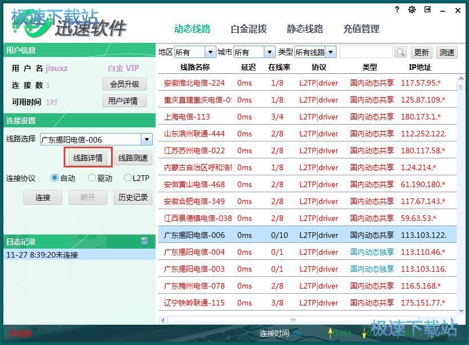This screenshot has height=345, width=469.
Task: Clear the log with the trash icon
Action: point(144,241)
